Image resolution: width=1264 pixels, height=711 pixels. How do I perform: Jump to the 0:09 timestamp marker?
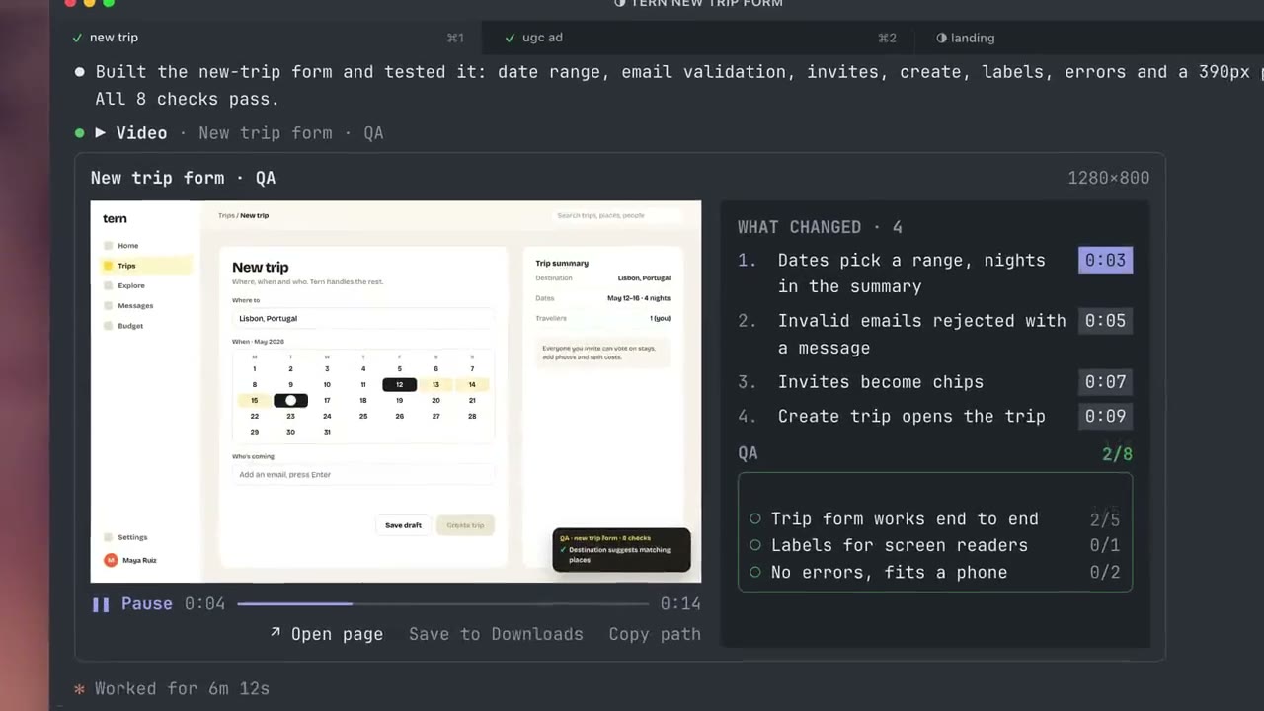[1105, 416]
